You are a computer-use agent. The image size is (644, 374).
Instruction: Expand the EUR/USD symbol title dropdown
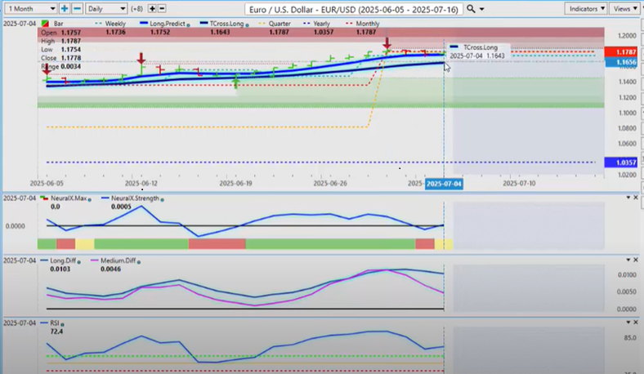pyautogui.click(x=481, y=9)
